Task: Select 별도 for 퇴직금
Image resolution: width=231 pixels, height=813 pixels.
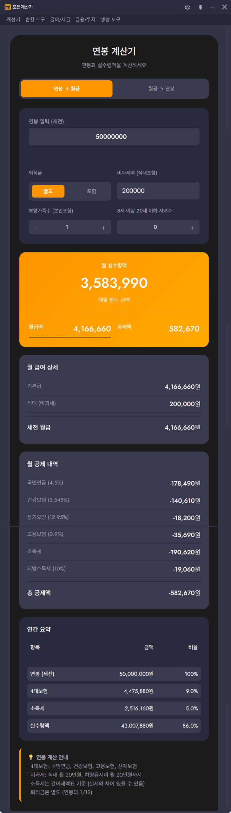Action: point(48,191)
